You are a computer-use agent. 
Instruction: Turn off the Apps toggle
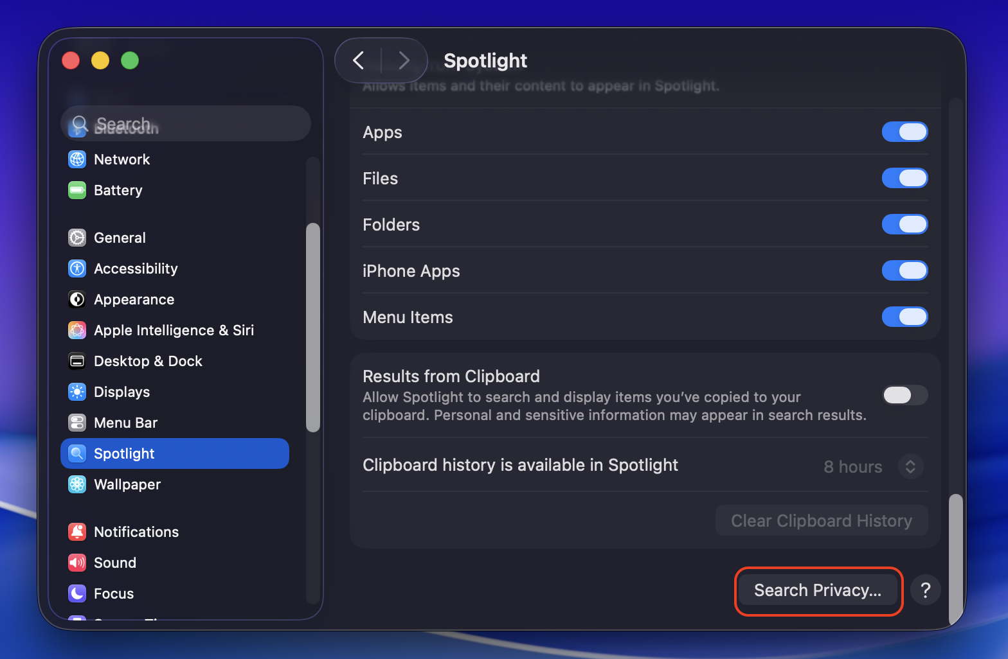[905, 132]
